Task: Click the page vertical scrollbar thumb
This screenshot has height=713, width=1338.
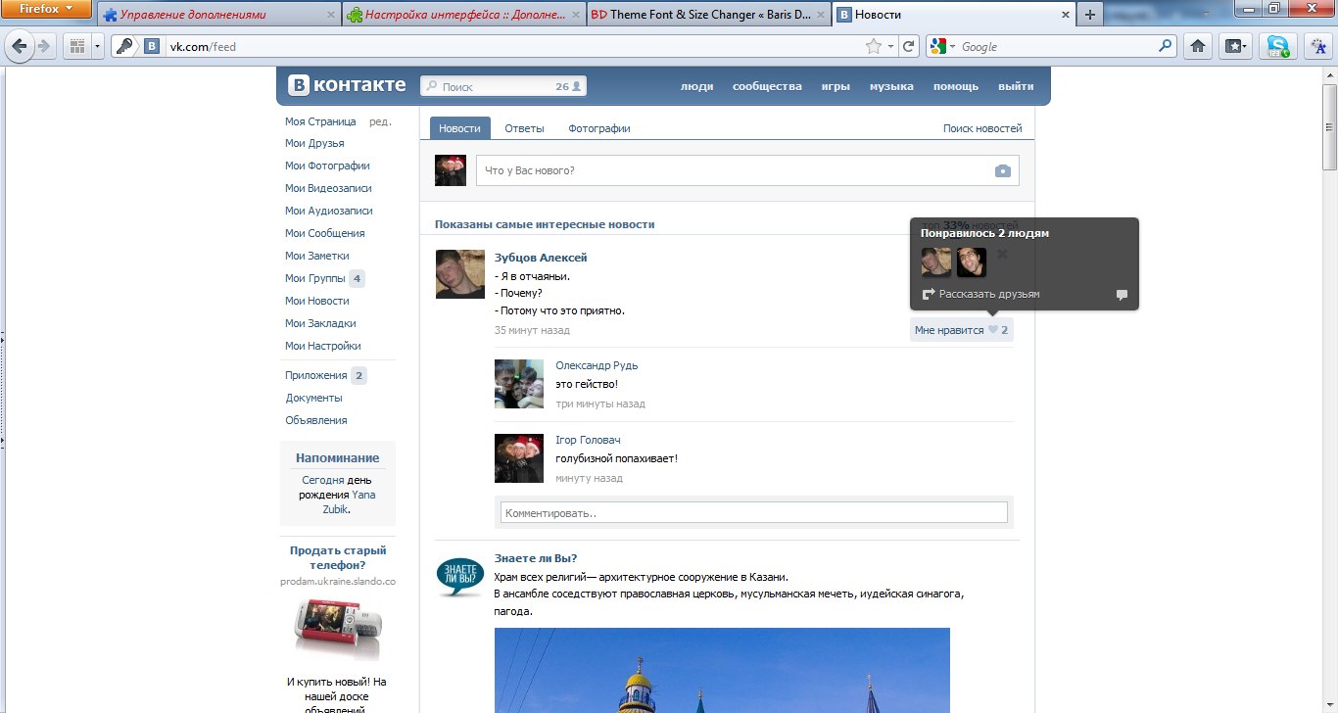Action: click(1329, 143)
